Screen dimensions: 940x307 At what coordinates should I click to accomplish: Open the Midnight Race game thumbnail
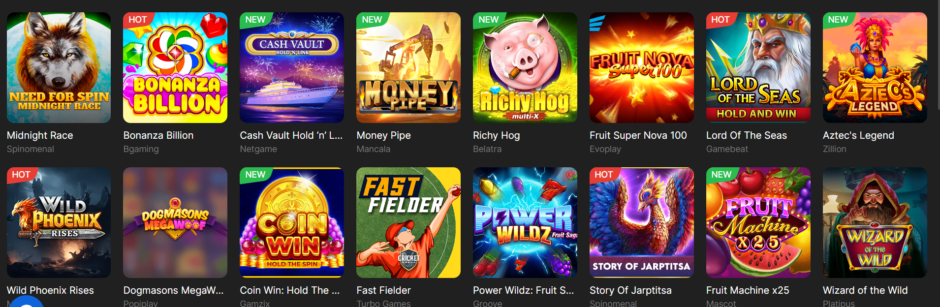pos(59,67)
